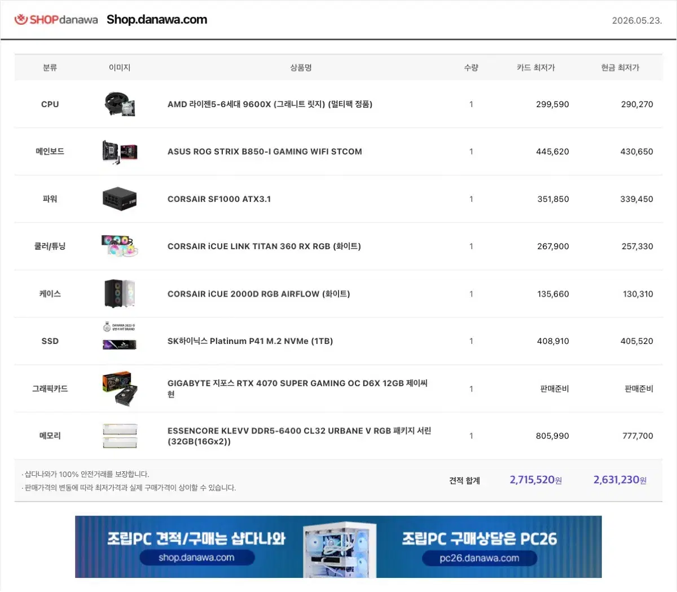677x592 pixels.
Task: Select the 메모리 category cell
Action: point(50,436)
